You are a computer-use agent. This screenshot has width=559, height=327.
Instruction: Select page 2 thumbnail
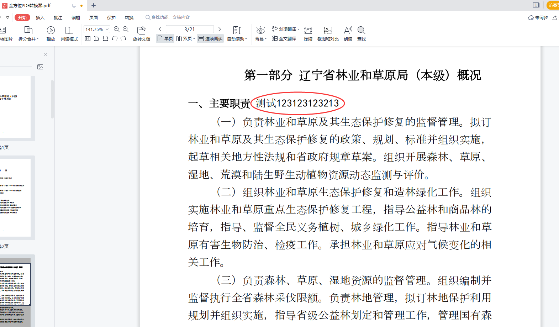pos(15,198)
